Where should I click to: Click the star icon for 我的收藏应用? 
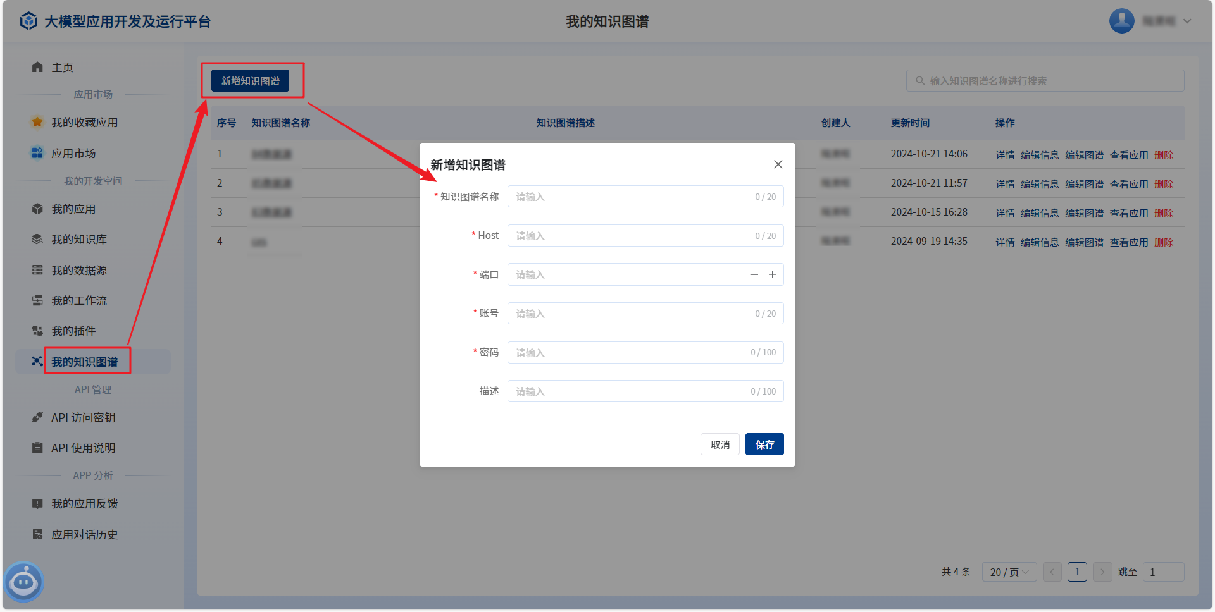[x=37, y=122]
